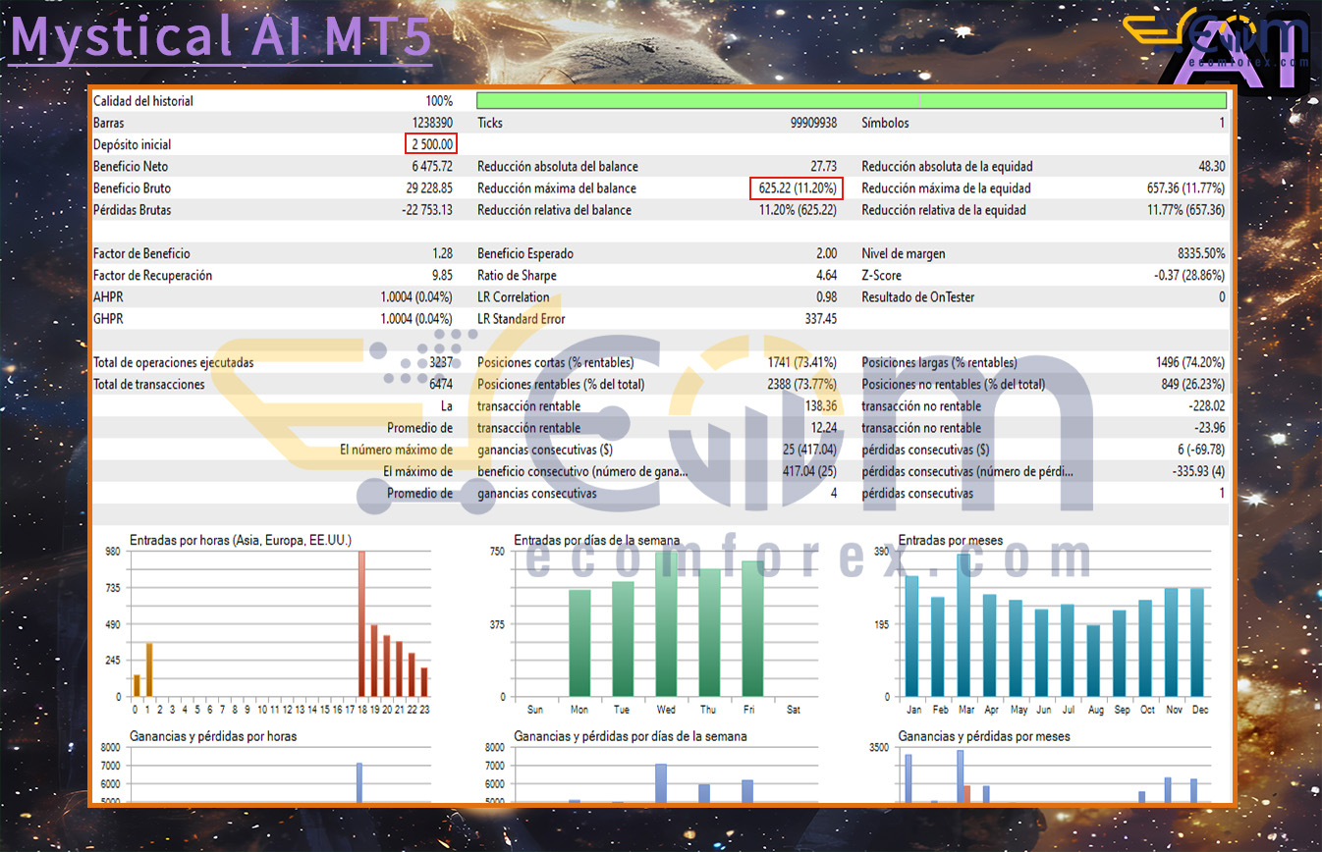Select the Ratio de Sharpe value 4.64

tap(826, 276)
